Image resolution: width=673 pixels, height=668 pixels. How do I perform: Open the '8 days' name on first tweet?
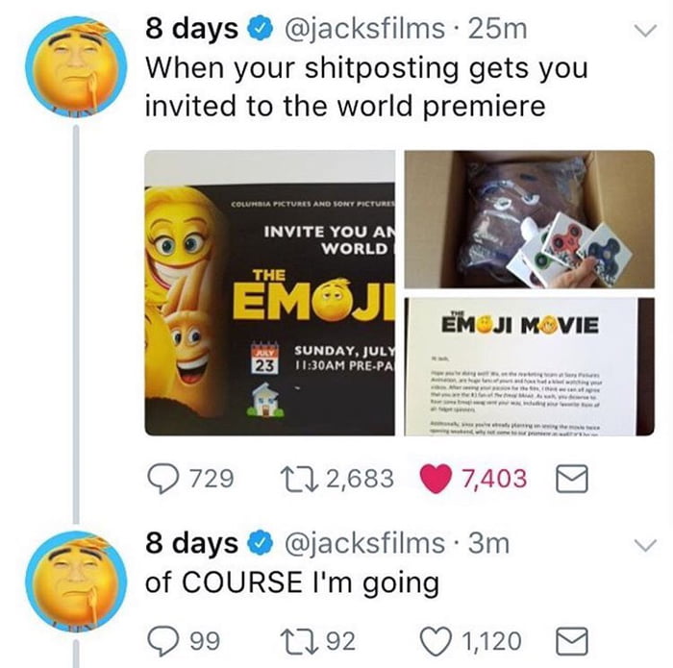tap(191, 28)
